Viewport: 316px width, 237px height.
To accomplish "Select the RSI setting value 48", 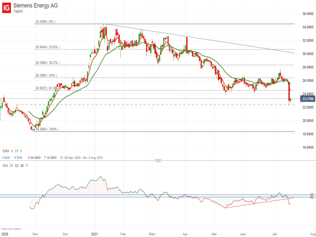I will pyautogui.click(x=22, y=166).
